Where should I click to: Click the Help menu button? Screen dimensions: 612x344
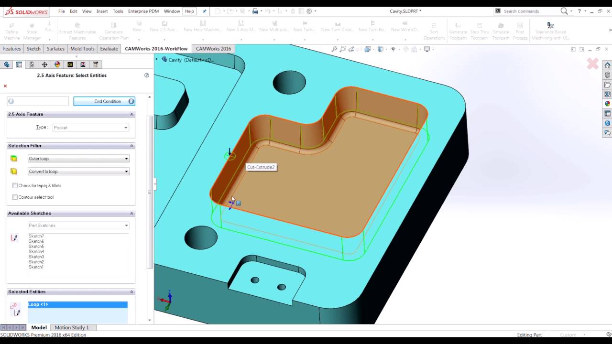pyautogui.click(x=189, y=11)
